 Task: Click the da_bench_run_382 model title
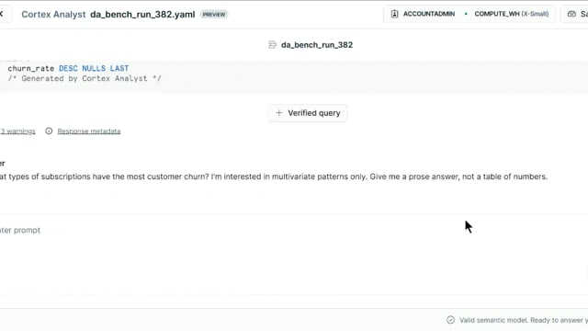[317, 45]
